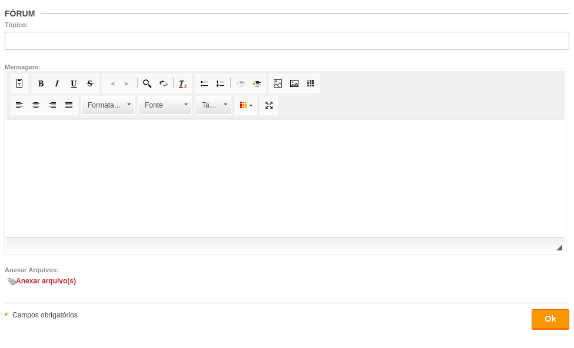Click the Anexar arquivo(s) link
This screenshot has height=348, width=574.
pyautogui.click(x=46, y=281)
